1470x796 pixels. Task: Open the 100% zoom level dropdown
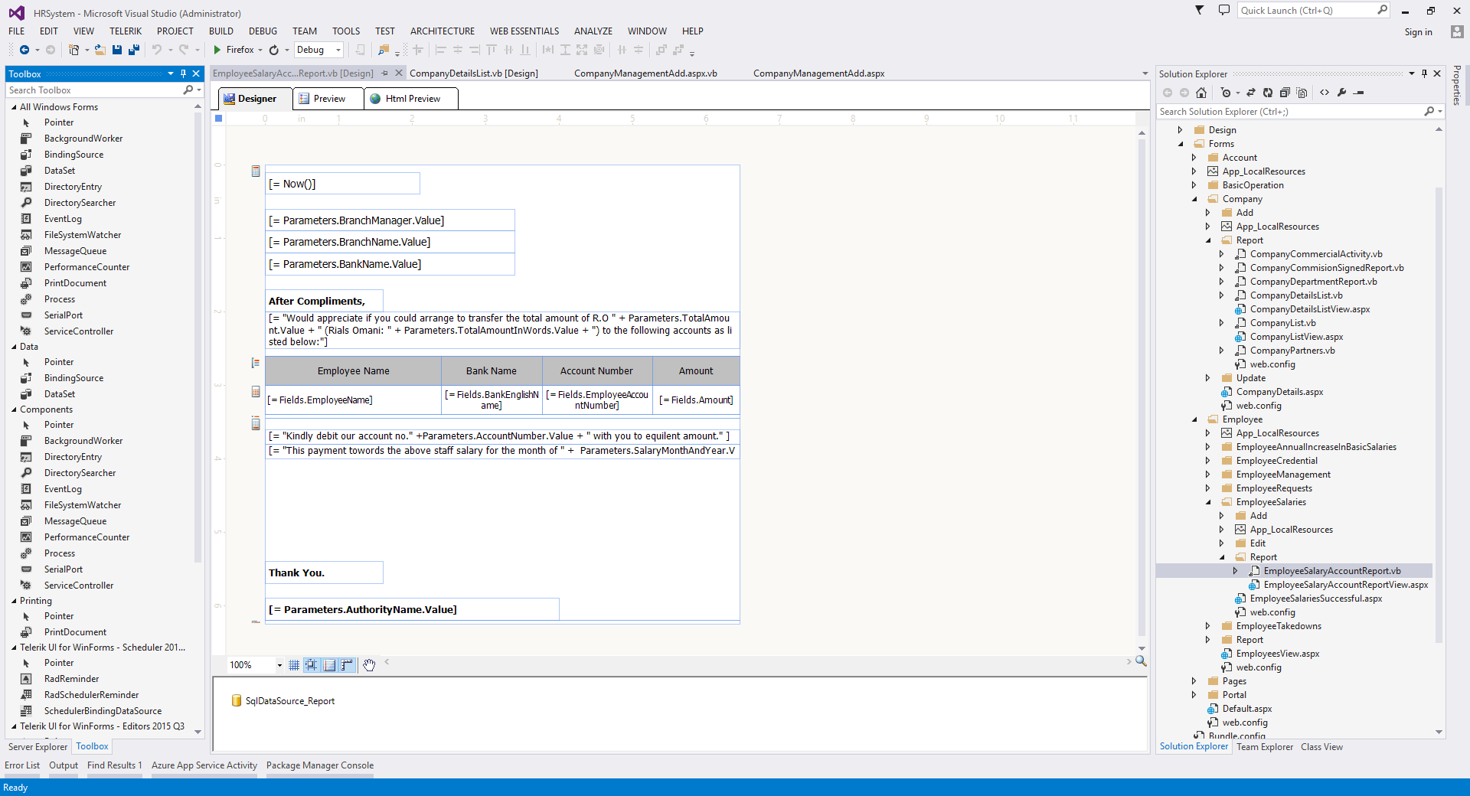[x=279, y=665]
